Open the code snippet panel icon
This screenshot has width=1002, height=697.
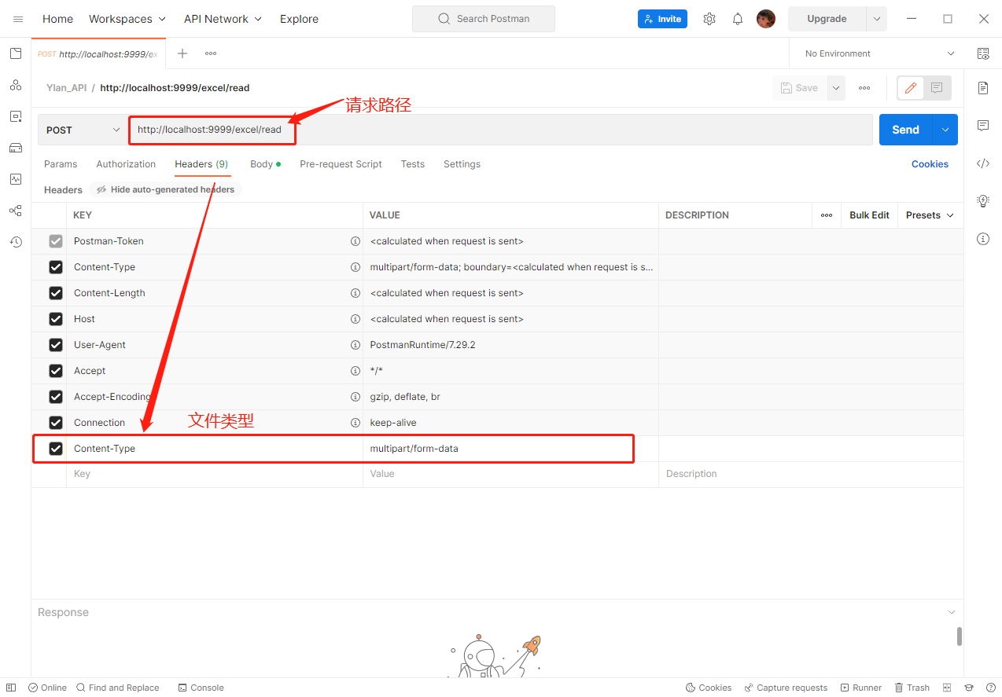click(x=983, y=163)
